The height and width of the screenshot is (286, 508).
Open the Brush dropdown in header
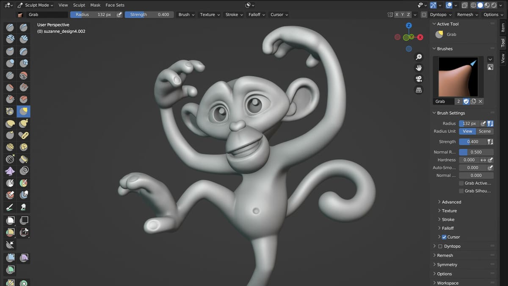(x=186, y=14)
